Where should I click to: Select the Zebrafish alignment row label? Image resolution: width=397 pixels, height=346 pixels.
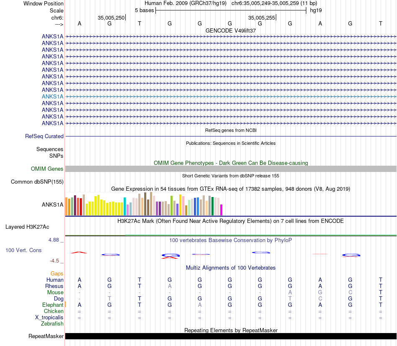[52, 324]
